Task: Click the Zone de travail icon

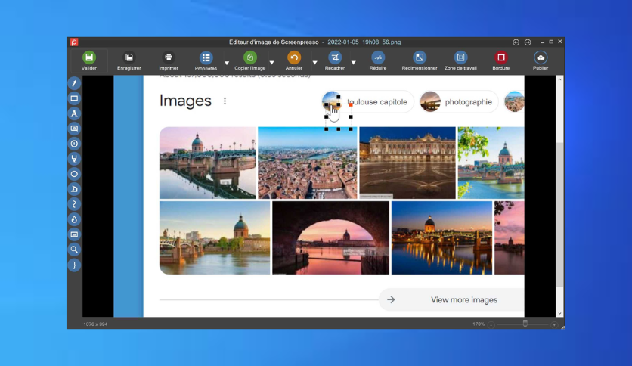Action: pyautogui.click(x=460, y=57)
